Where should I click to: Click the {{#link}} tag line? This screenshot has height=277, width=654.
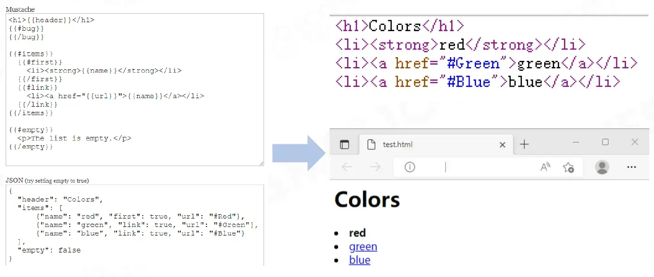[38, 88]
